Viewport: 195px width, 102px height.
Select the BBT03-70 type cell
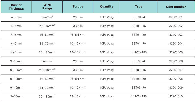point(139,87)
